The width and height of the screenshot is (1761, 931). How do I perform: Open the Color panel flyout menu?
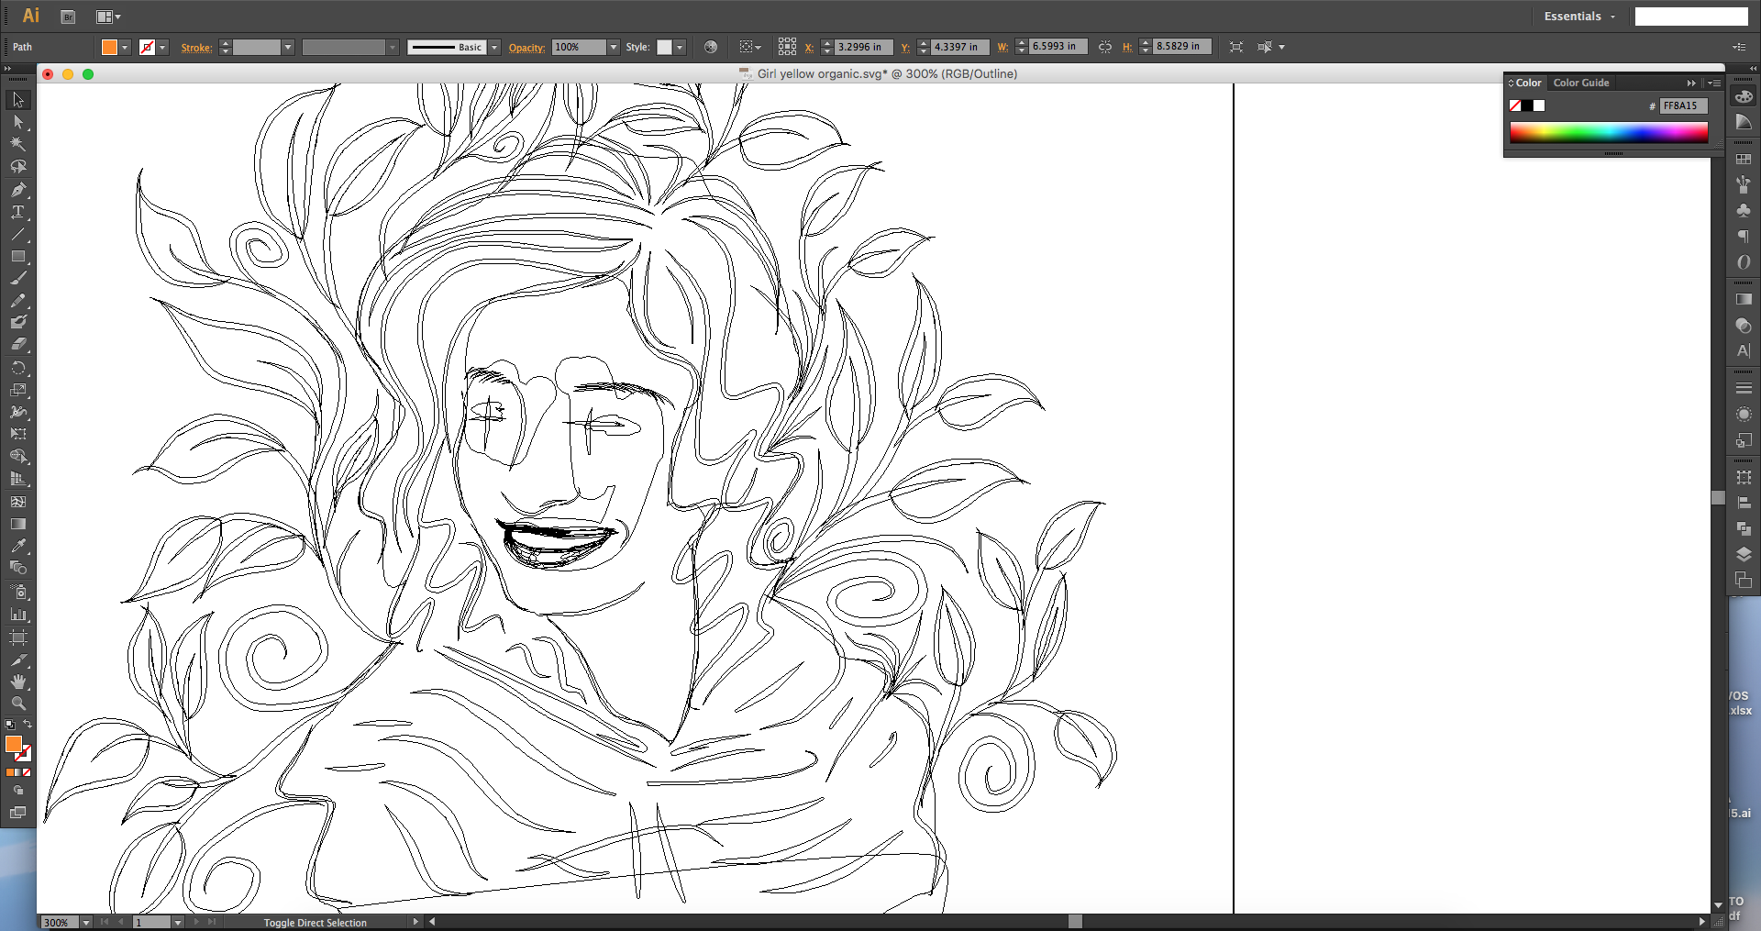pos(1713,83)
